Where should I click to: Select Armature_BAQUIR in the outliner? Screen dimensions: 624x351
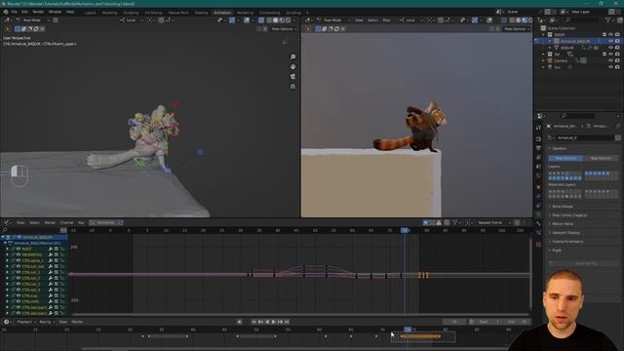pyautogui.click(x=575, y=41)
